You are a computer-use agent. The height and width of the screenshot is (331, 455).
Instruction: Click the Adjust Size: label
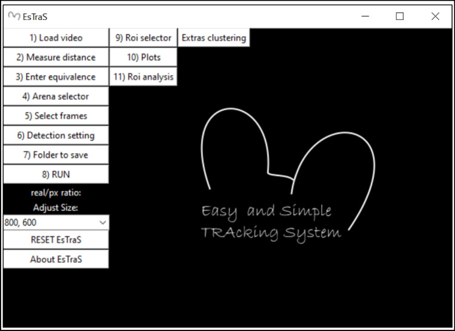55,207
